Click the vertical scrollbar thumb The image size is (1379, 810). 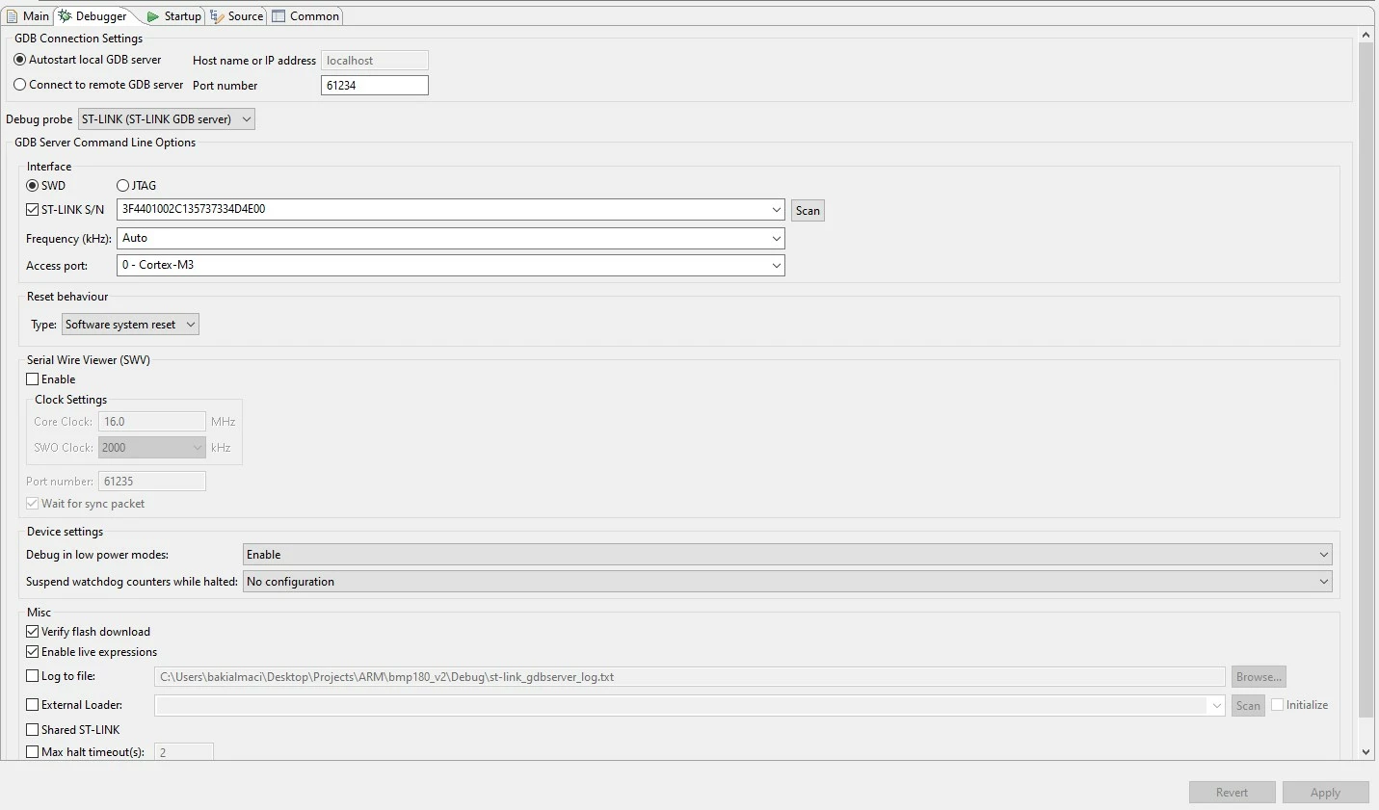(x=1366, y=380)
